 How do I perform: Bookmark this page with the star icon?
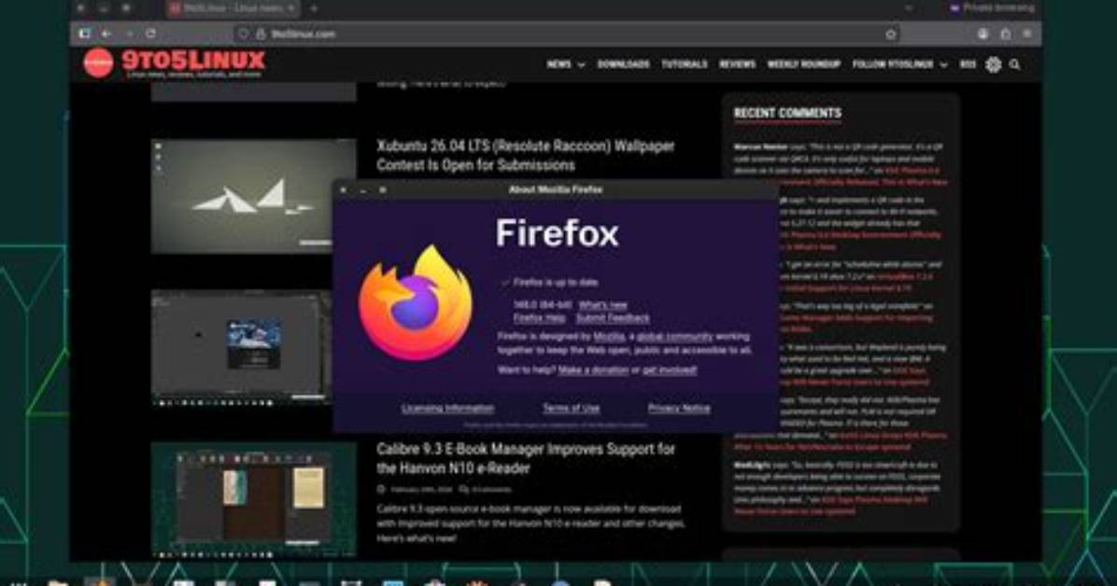[x=890, y=34]
